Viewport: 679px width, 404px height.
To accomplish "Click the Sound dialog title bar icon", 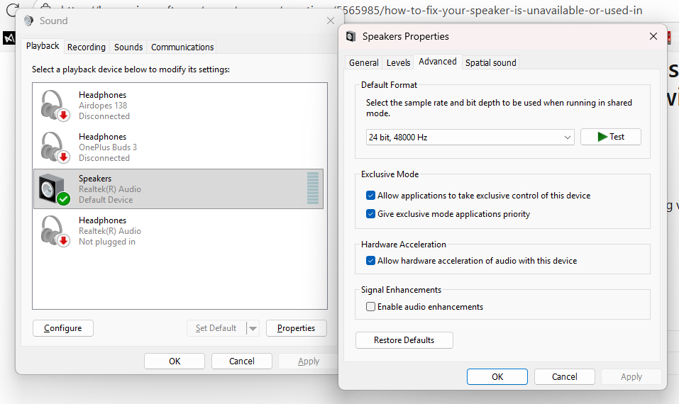I will tap(28, 21).
